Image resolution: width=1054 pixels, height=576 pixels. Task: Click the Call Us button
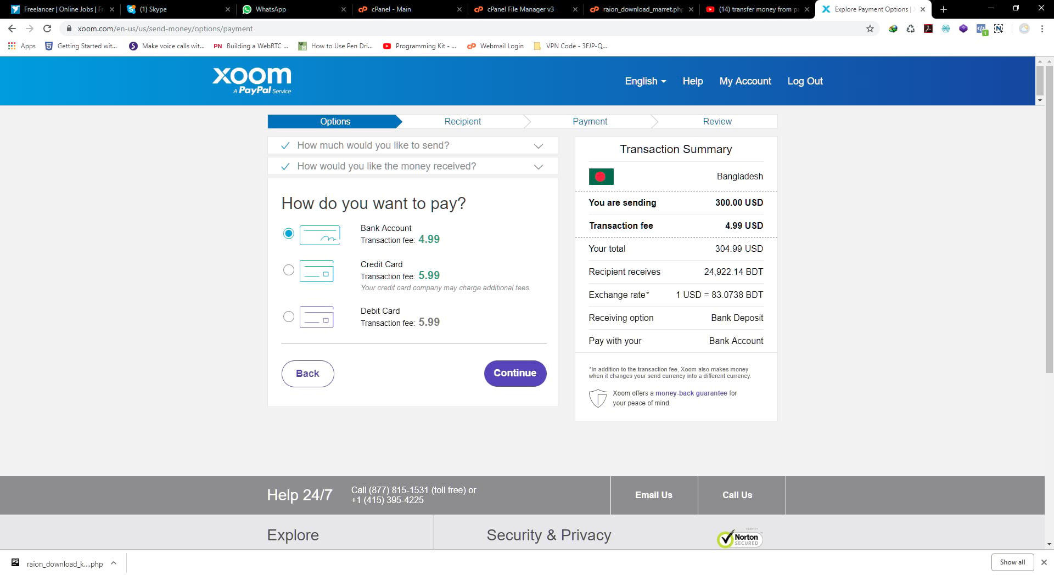tap(737, 495)
